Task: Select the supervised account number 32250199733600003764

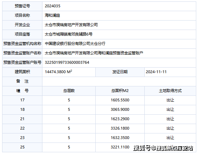Action: tap(67, 62)
